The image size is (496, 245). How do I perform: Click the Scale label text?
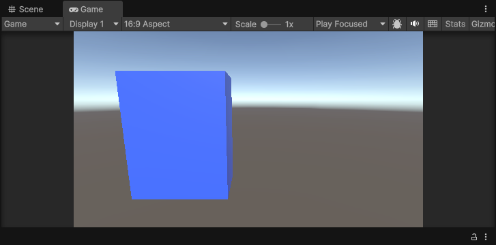click(x=246, y=24)
